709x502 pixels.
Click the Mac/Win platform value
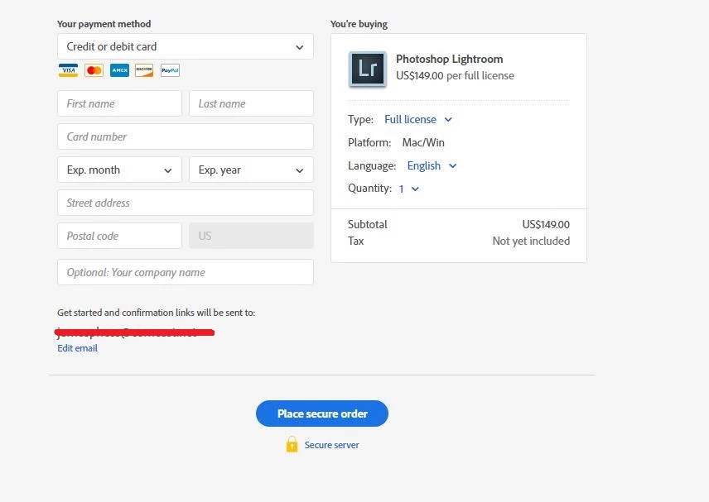click(423, 142)
